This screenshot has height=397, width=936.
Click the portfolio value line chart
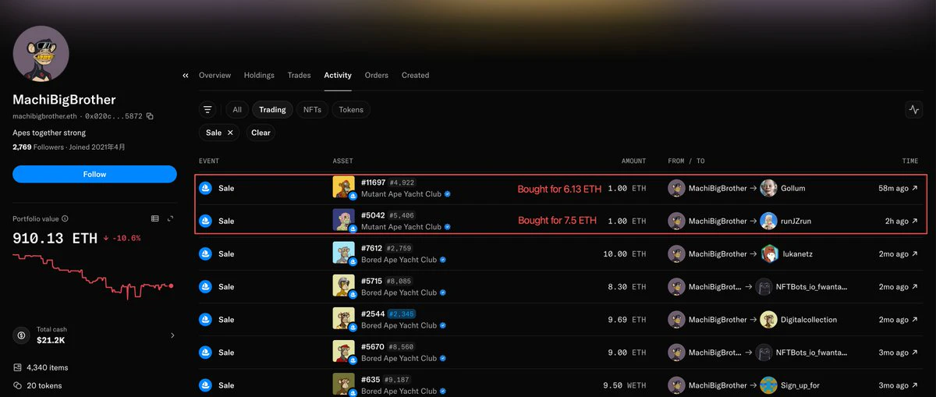94,276
